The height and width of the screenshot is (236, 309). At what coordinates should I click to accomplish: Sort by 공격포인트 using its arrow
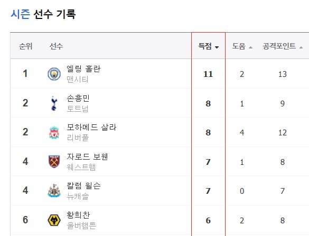click(301, 47)
